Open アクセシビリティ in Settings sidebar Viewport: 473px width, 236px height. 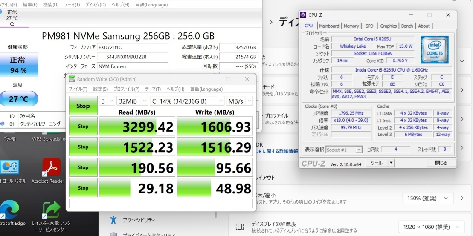tap(139, 220)
